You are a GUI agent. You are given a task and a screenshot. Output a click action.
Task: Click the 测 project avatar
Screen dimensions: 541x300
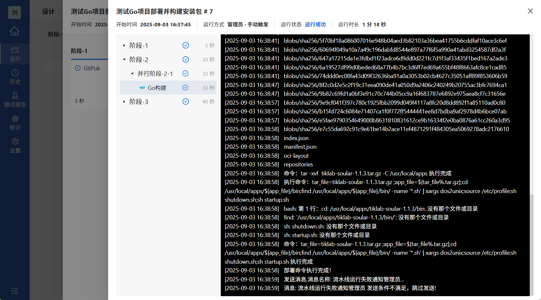pyautogui.click(x=14, y=13)
